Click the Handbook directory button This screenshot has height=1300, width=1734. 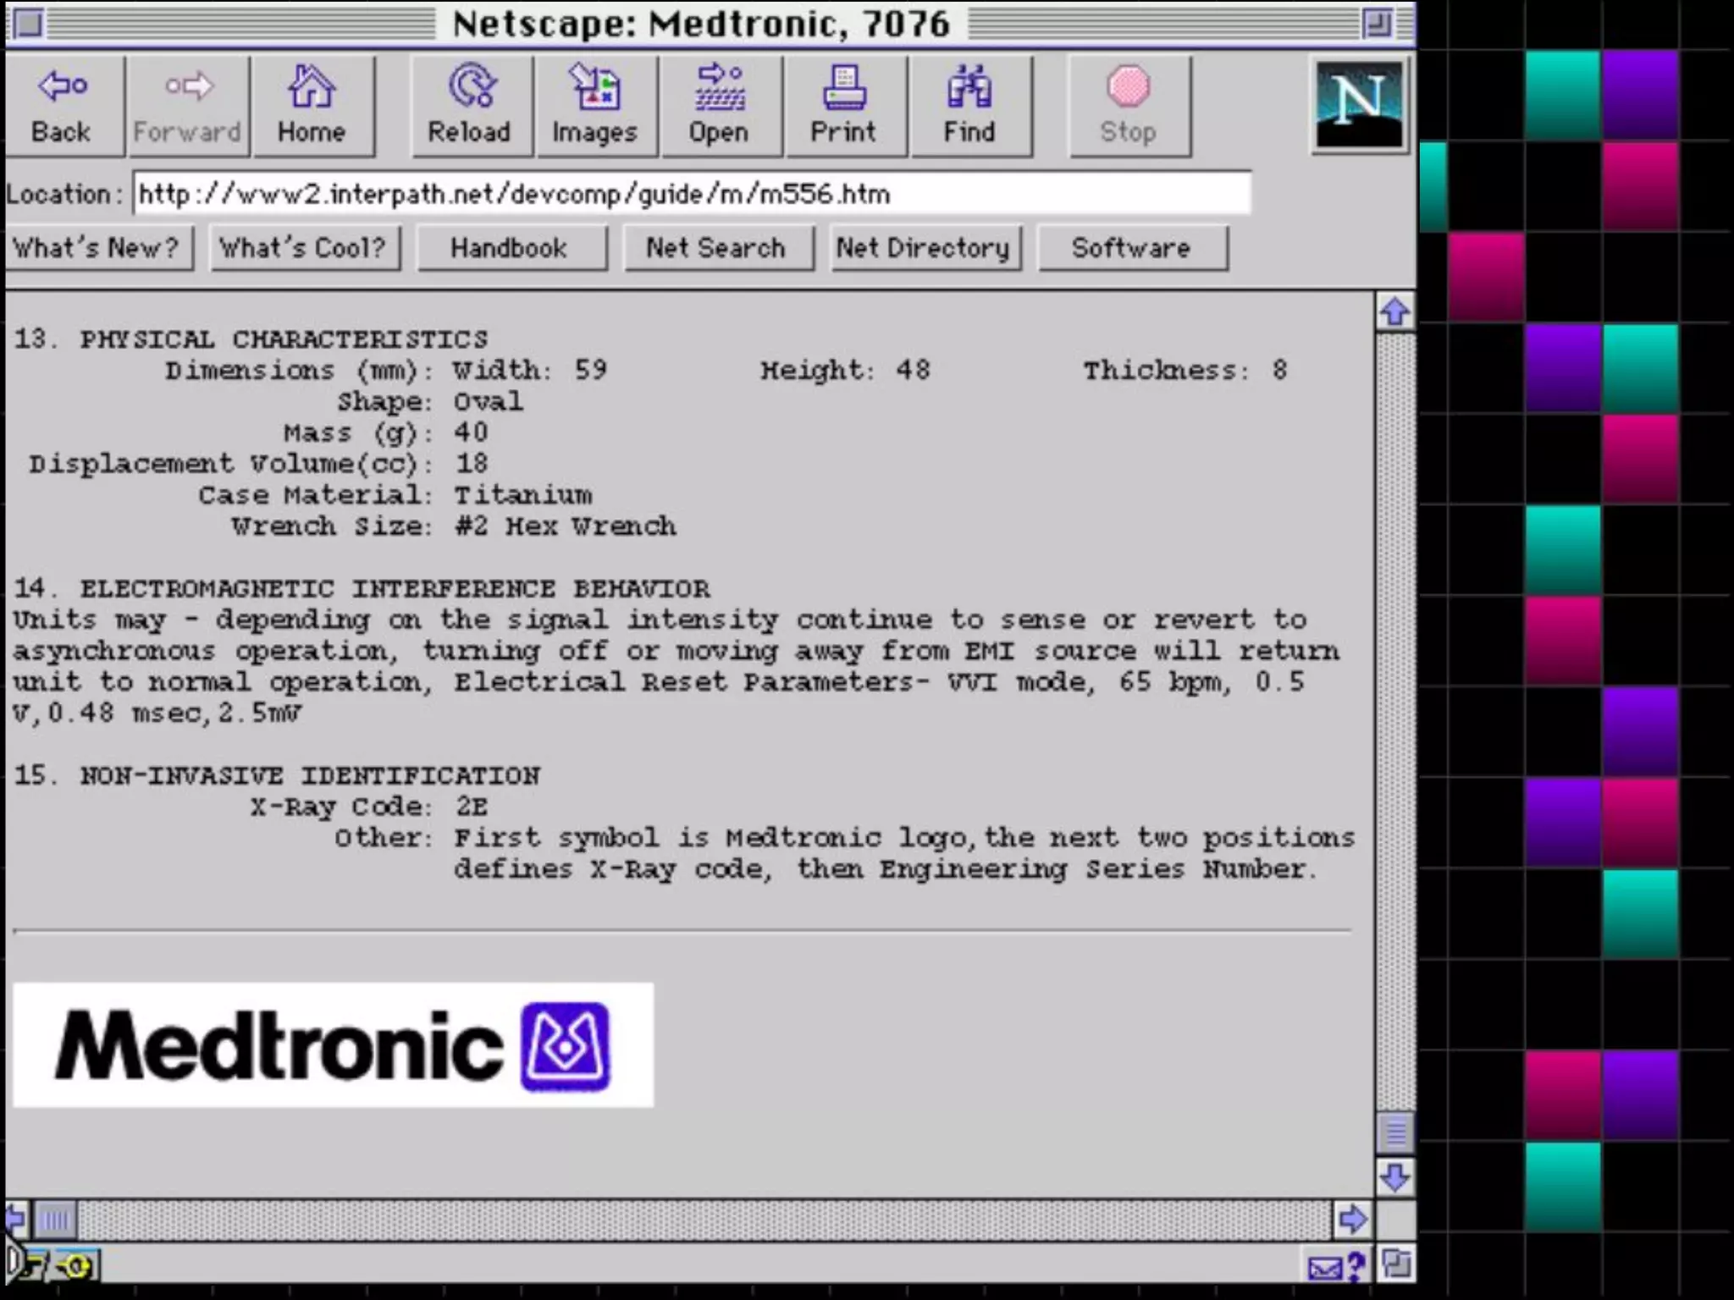510,248
